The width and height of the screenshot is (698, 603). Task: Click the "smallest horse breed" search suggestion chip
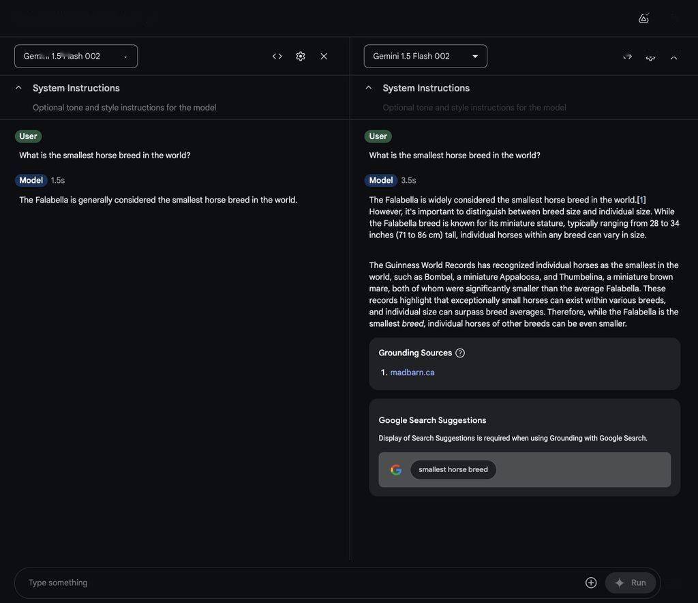[x=453, y=469]
